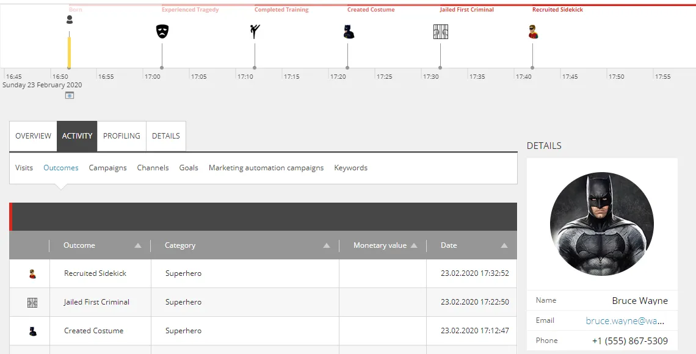Click date 23.02.2020 17:22:50
Viewport: 696px width, 354px height.
pyautogui.click(x=475, y=302)
